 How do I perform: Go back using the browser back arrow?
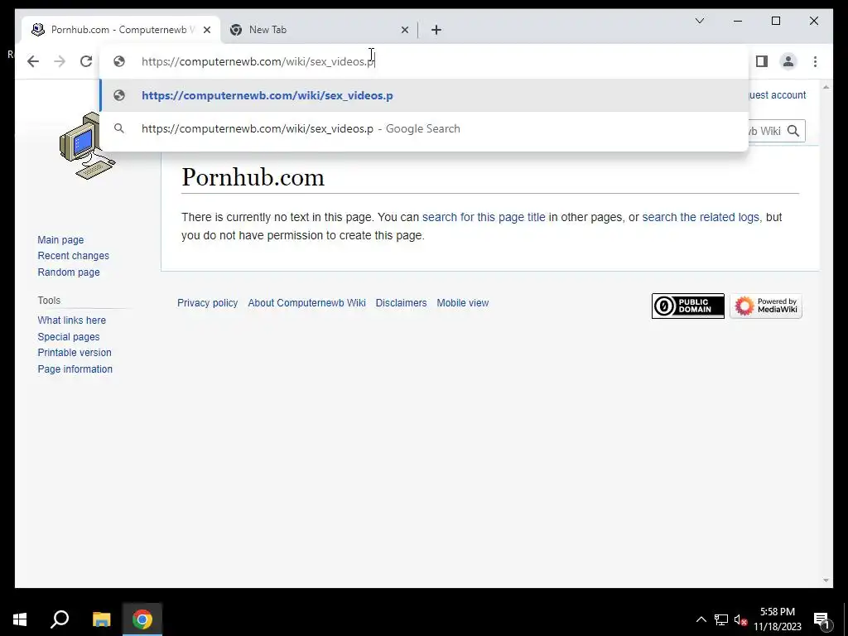tap(33, 61)
